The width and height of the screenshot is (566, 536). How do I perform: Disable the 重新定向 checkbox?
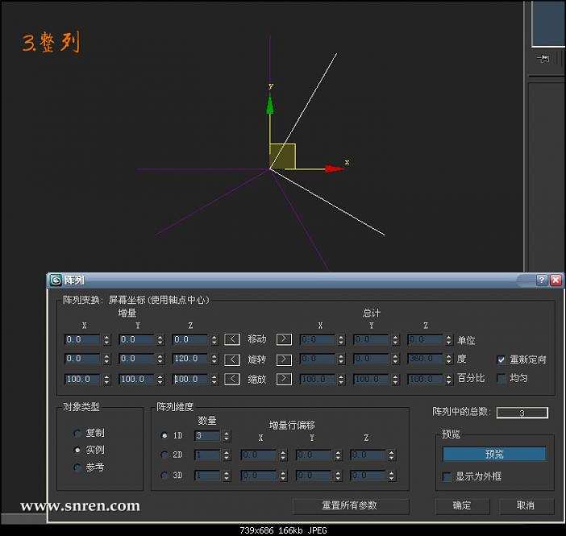[501, 359]
